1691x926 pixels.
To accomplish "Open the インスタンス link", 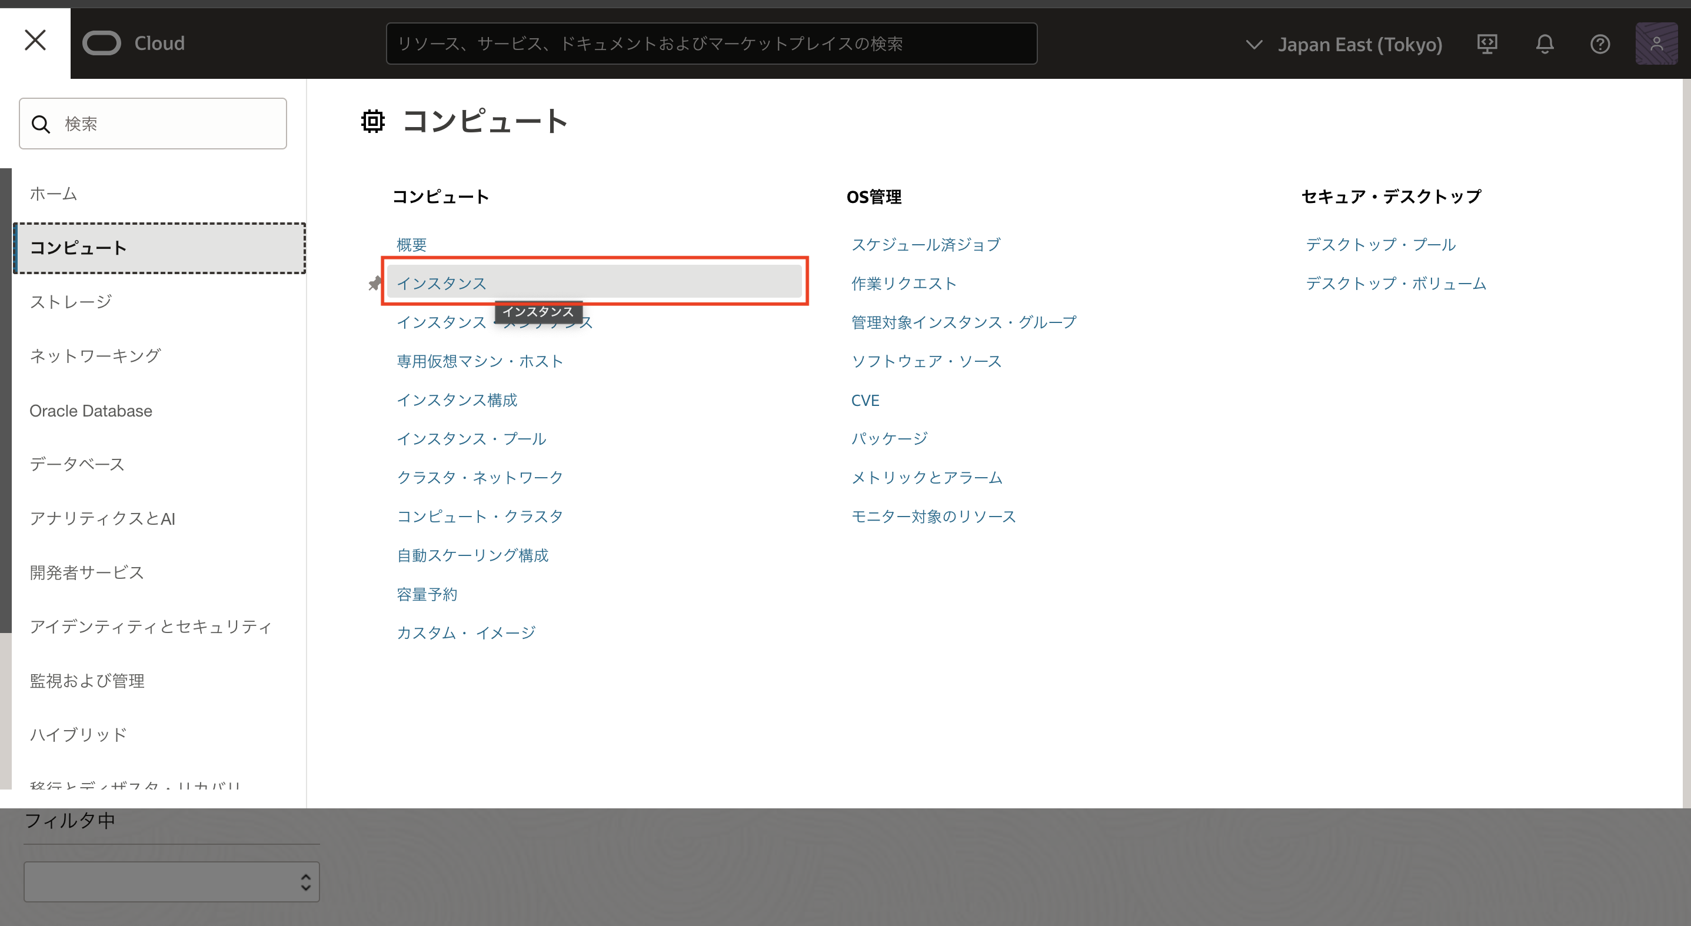I will pos(443,283).
